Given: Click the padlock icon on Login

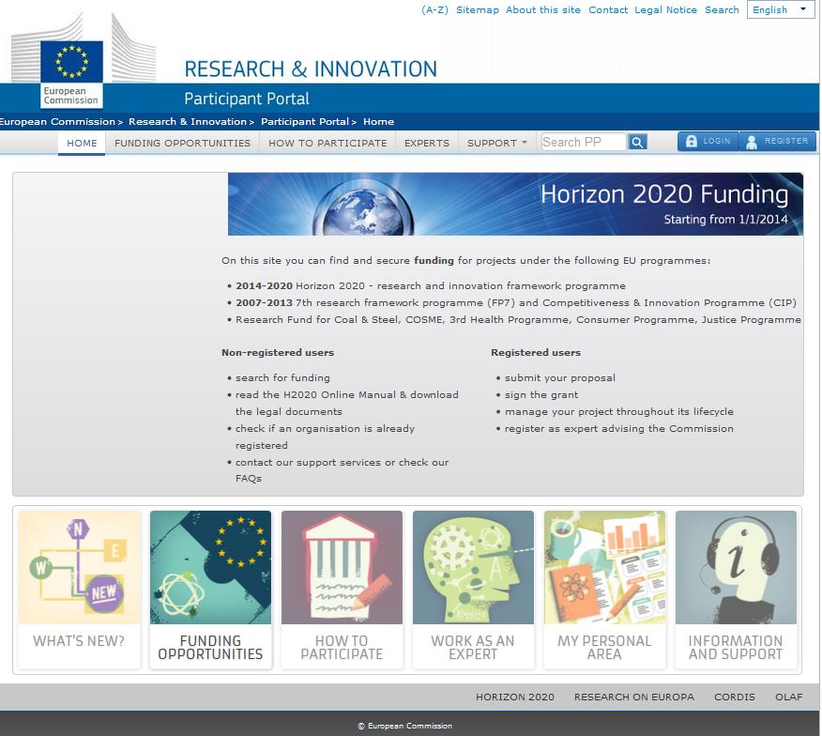Looking at the screenshot, I should (692, 141).
